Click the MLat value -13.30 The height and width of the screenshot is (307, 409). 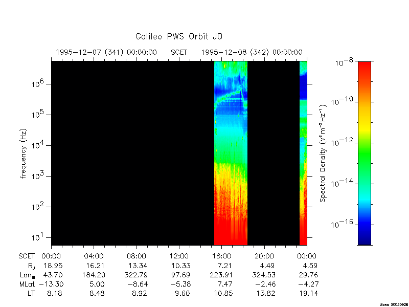pos(52,284)
